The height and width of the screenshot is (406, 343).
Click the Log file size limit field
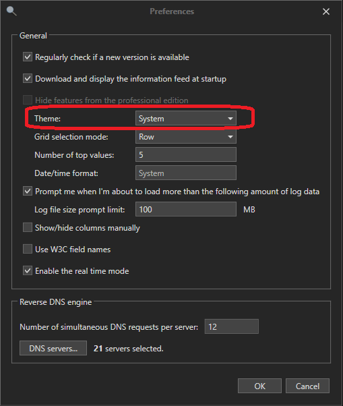[186, 209]
